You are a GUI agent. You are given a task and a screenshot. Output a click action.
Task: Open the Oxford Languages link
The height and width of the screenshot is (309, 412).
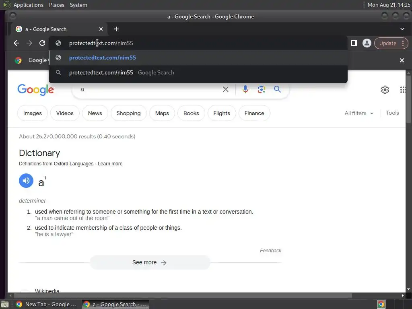click(74, 164)
